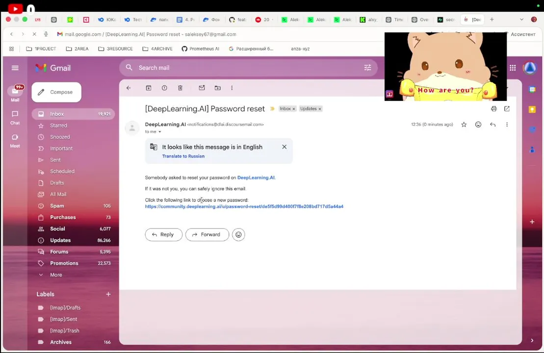Screen dimensions: 544x353
Task: Open the Purchases category
Action: tap(73, 217)
